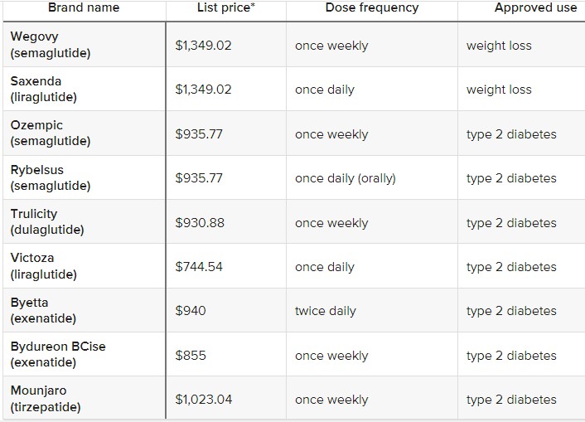This screenshot has width=585, height=422.
Task: Click the $930.88 list price cell
Action: click(200, 223)
